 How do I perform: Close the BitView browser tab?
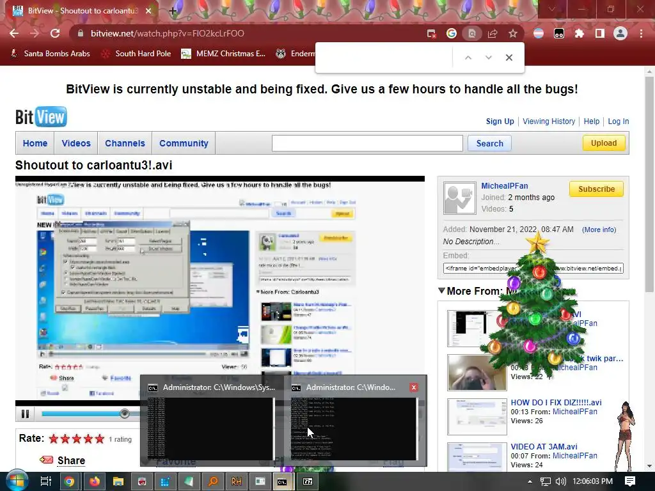(x=148, y=11)
